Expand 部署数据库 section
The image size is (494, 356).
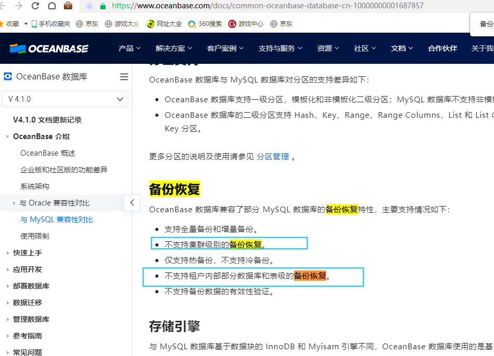(8, 286)
